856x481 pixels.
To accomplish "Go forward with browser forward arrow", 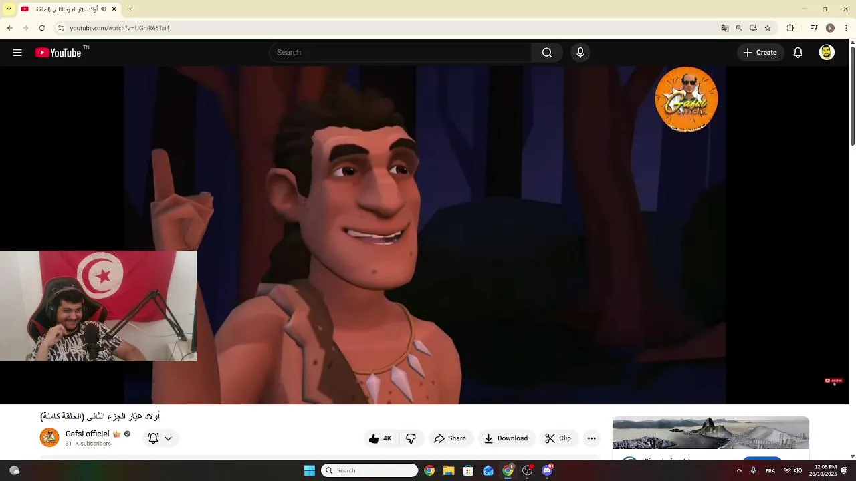I will 25,28.
